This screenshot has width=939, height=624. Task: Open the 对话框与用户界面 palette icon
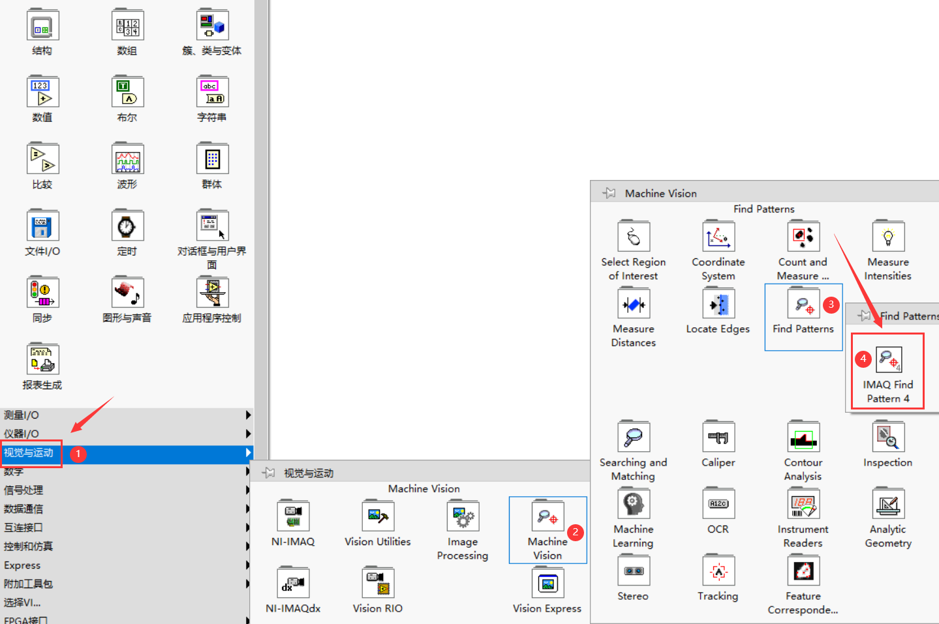212,226
